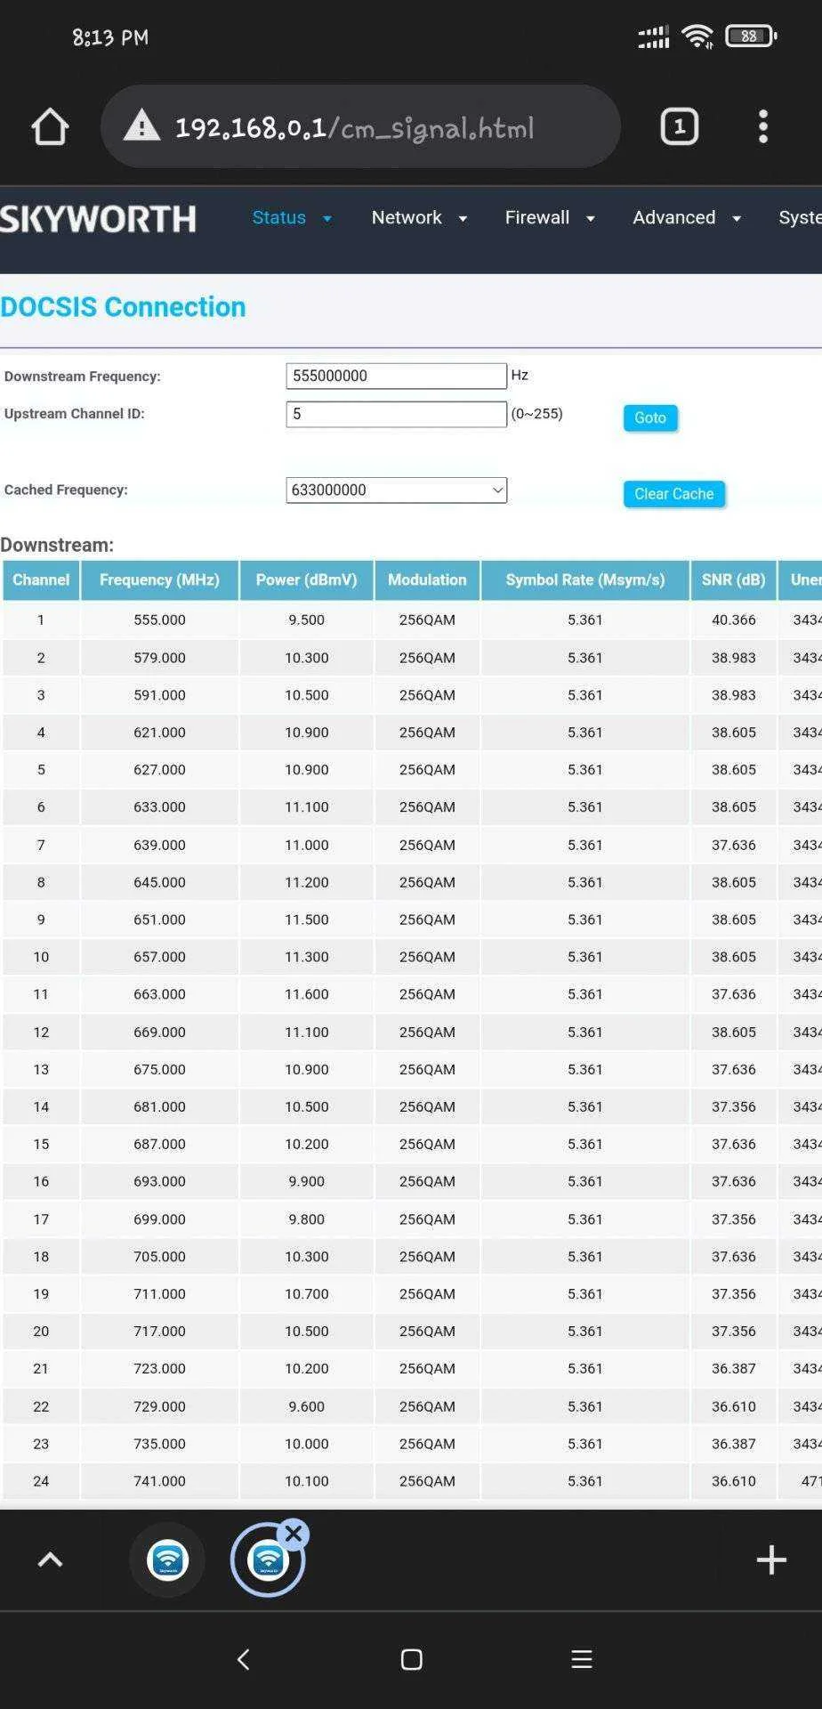Image resolution: width=822 pixels, height=1709 pixels.
Task: Tap the Wi-Fi status icon
Action: tap(697, 36)
